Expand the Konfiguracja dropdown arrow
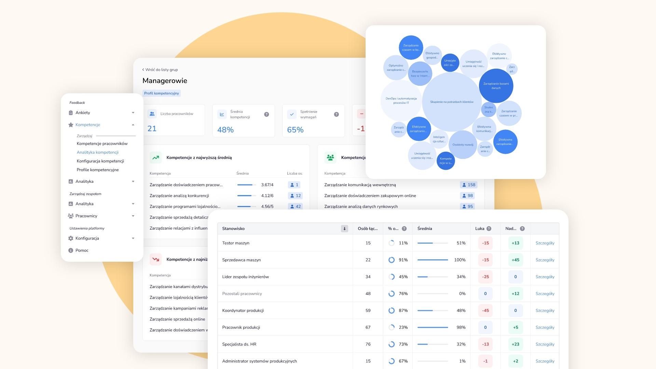The width and height of the screenshot is (656, 369). pos(133,238)
